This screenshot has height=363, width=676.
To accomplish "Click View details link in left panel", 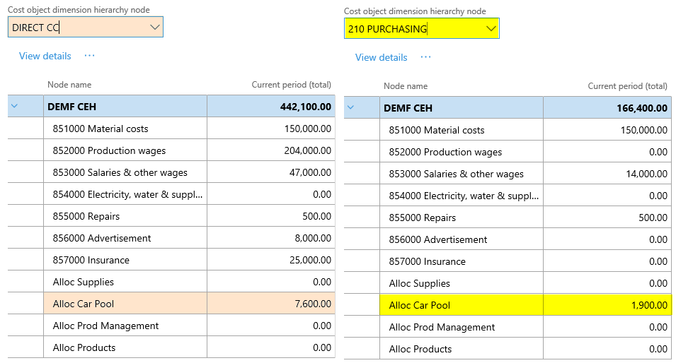I will [45, 56].
